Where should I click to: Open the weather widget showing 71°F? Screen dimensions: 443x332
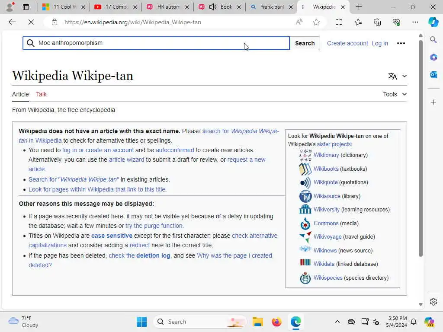coord(23,322)
